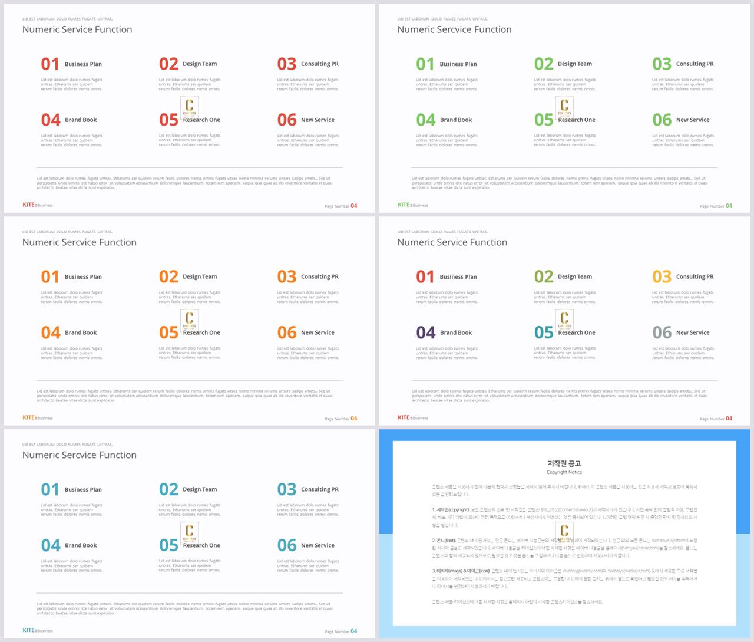Open the green-numbered slide thumbnail
This screenshot has height=642, width=754.
click(564, 108)
